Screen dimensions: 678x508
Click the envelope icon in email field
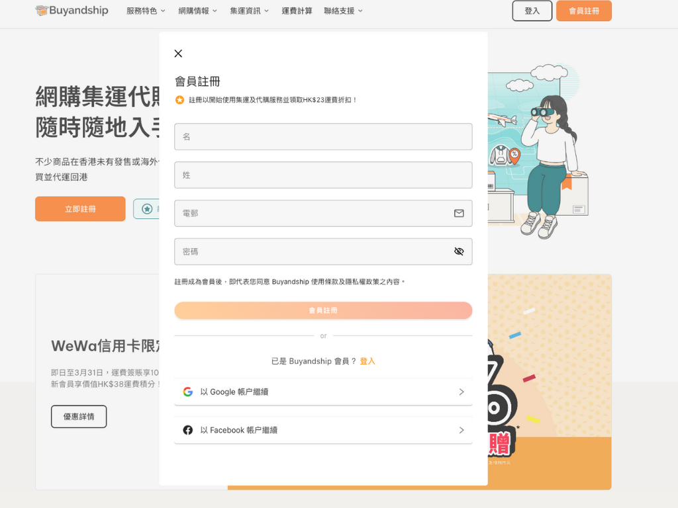(x=459, y=213)
